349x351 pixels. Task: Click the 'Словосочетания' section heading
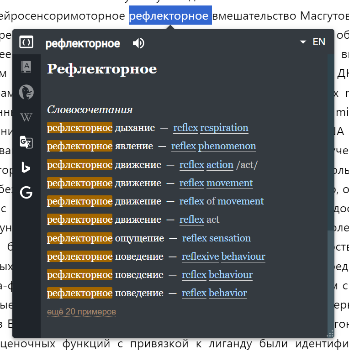pos(90,110)
